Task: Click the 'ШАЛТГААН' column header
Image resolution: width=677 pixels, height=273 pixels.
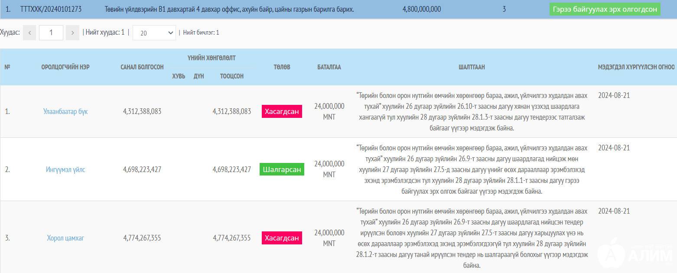Action: tap(472, 67)
